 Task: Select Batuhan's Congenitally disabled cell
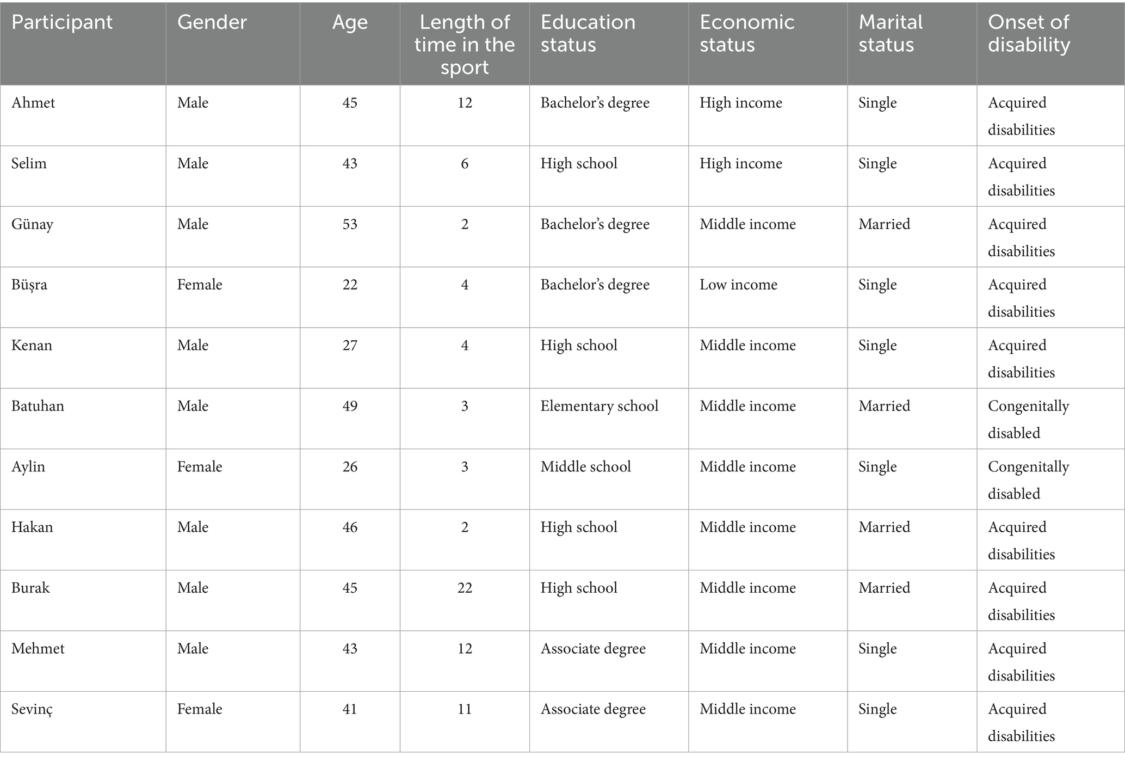(x=1028, y=419)
